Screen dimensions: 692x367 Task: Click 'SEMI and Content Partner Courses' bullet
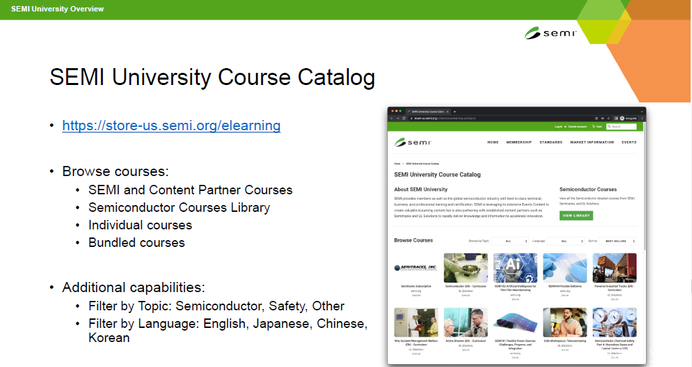(x=190, y=190)
